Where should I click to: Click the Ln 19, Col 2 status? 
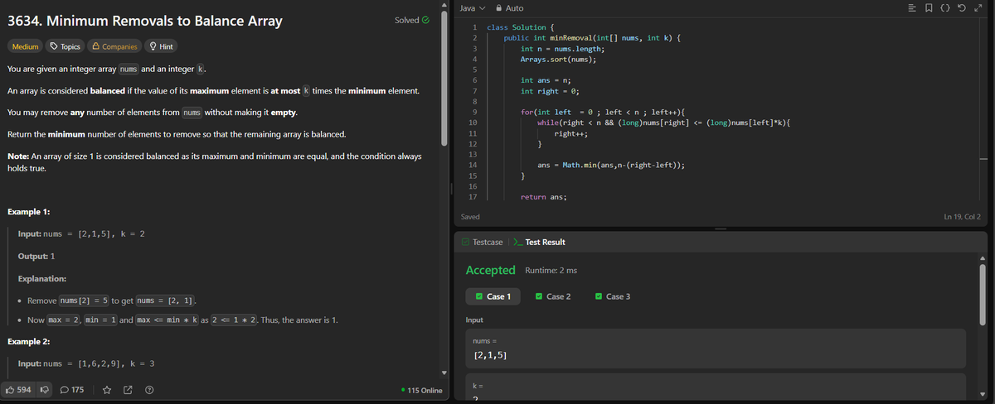click(962, 217)
